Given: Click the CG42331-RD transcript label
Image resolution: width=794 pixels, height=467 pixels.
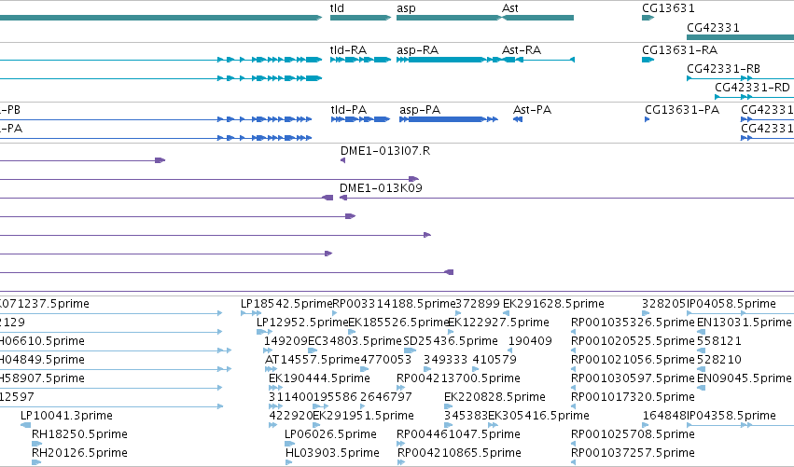Looking at the screenshot, I should tap(752, 87).
